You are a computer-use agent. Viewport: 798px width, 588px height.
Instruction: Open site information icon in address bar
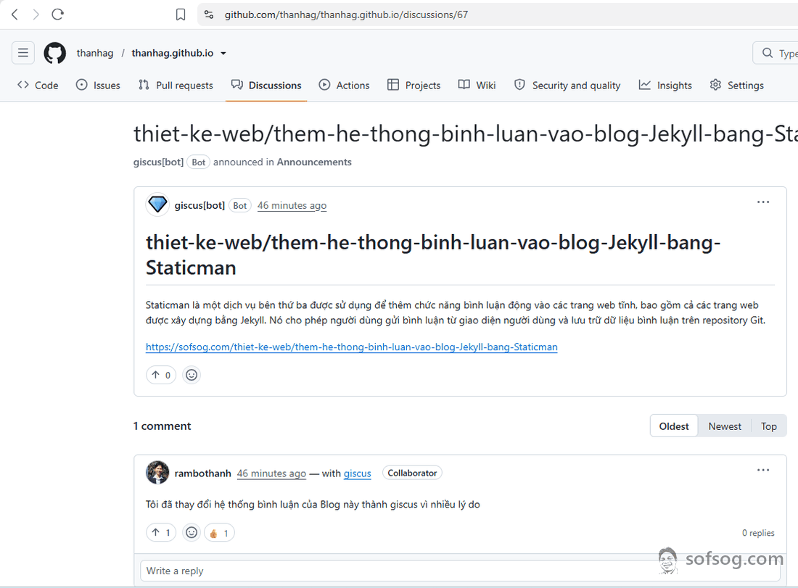(x=209, y=15)
